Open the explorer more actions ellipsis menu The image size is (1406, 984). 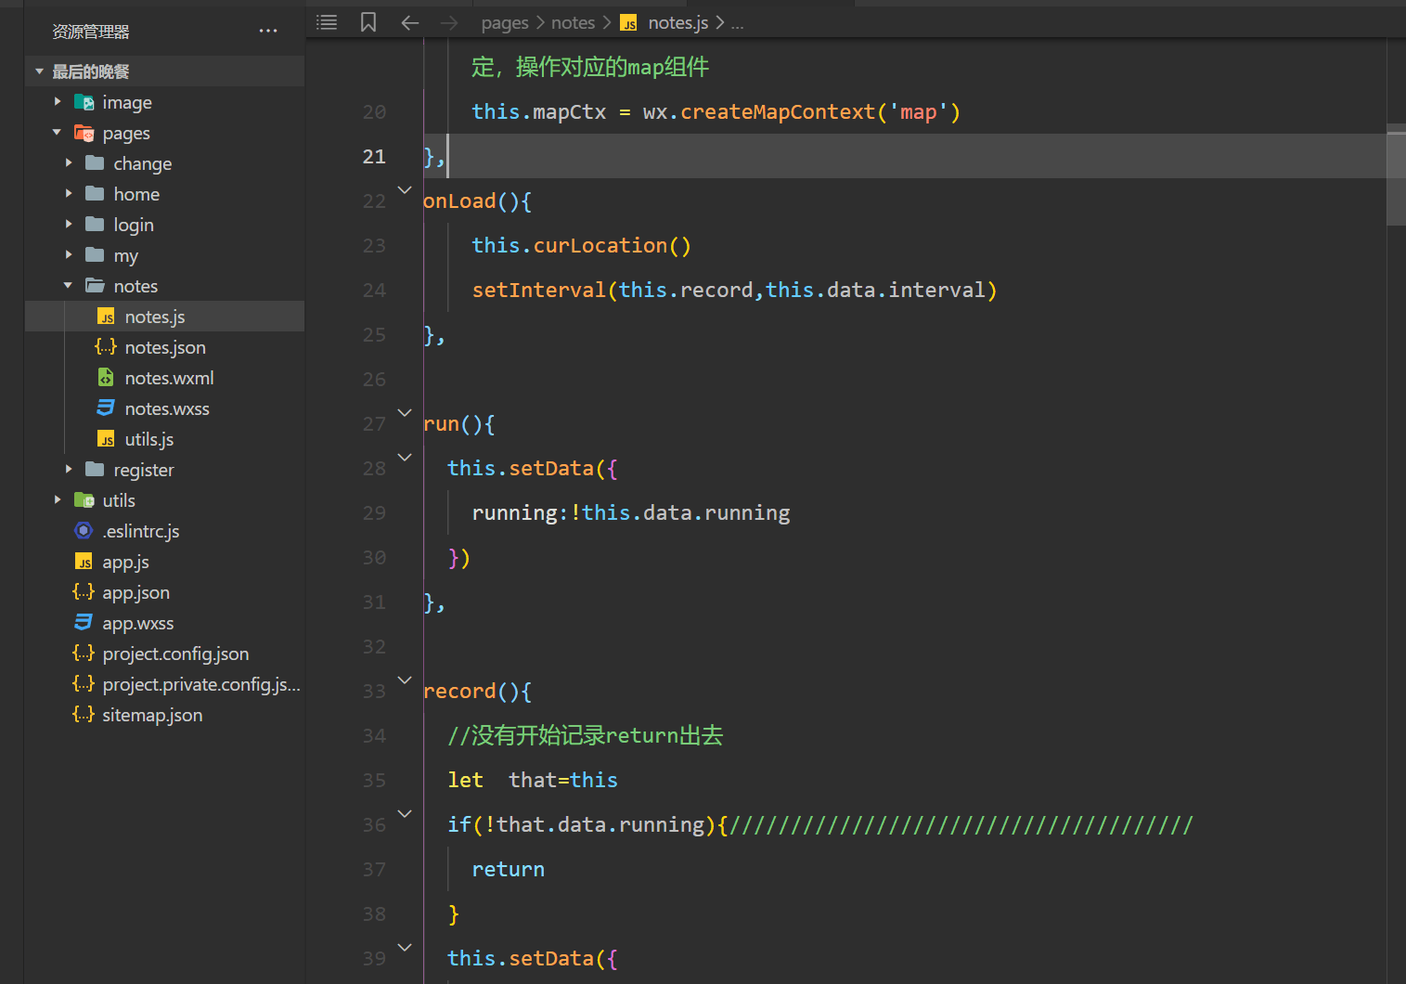(x=268, y=32)
